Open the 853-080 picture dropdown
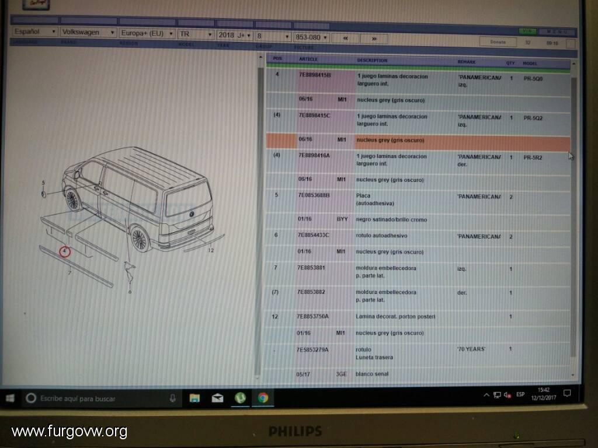The width and height of the screenshot is (598, 448). [311, 37]
